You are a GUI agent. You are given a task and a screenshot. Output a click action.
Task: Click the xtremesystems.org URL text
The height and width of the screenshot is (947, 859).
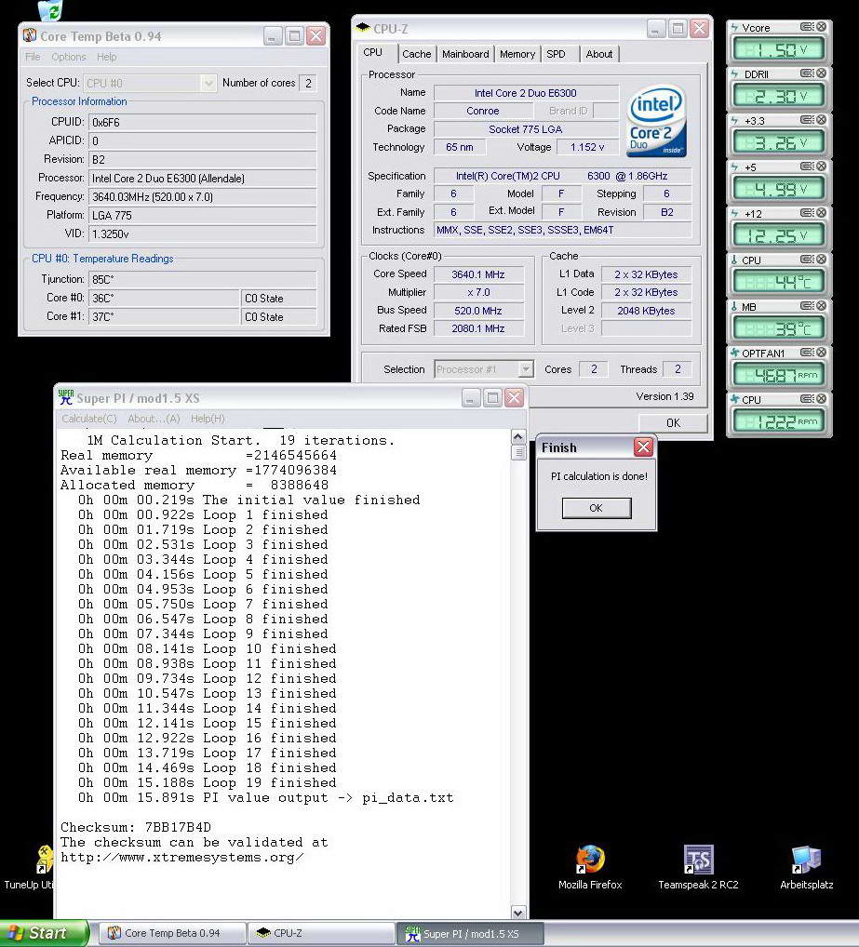[x=181, y=857]
